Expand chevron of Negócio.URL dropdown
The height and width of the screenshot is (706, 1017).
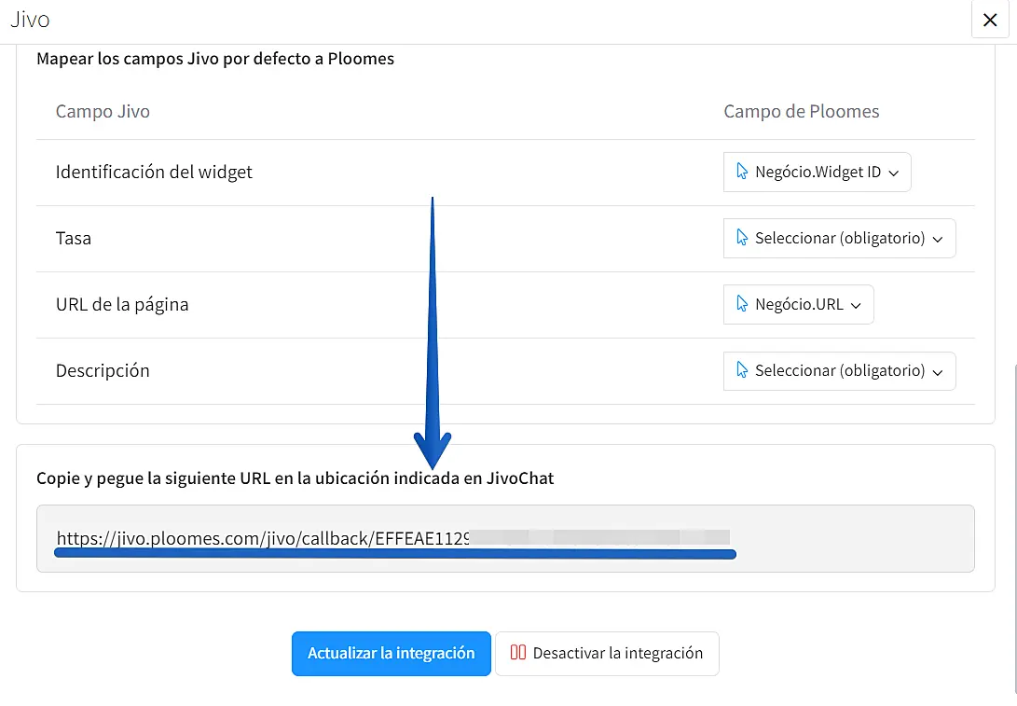tap(857, 305)
